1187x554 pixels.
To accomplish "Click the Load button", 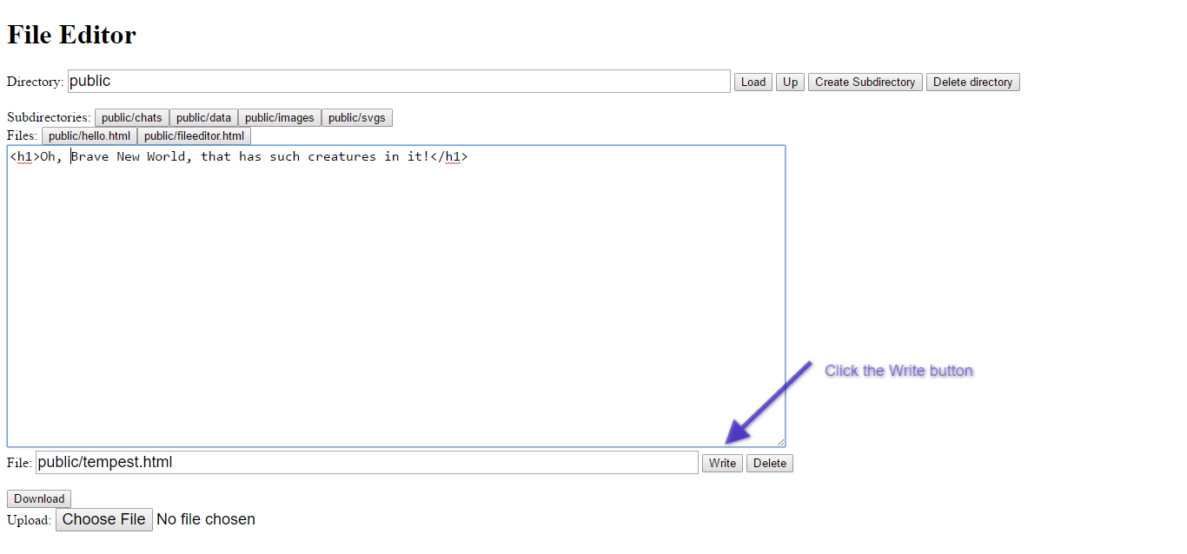I will click(x=753, y=82).
